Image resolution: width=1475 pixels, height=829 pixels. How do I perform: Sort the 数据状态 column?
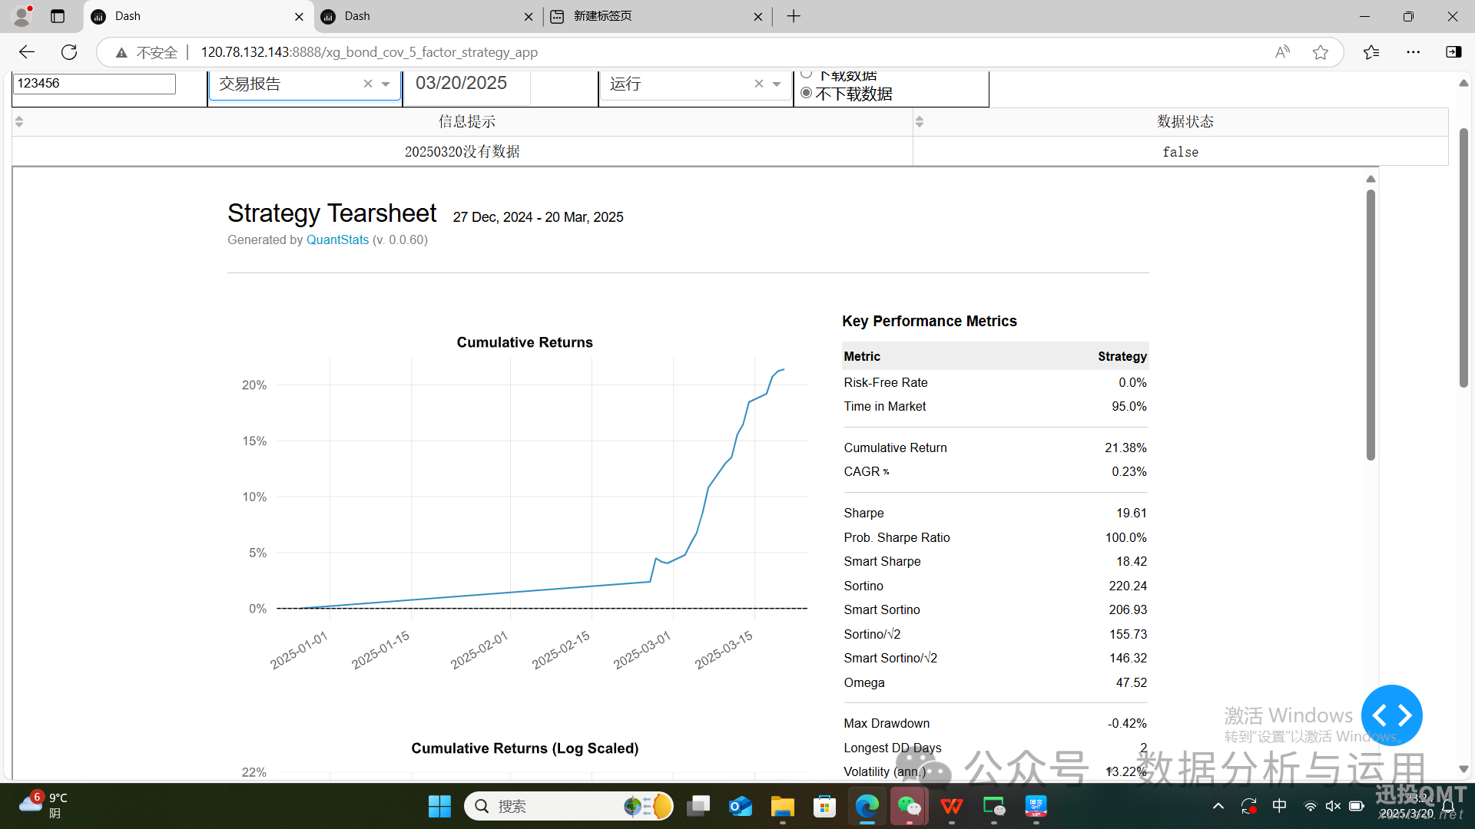pos(920,121)
